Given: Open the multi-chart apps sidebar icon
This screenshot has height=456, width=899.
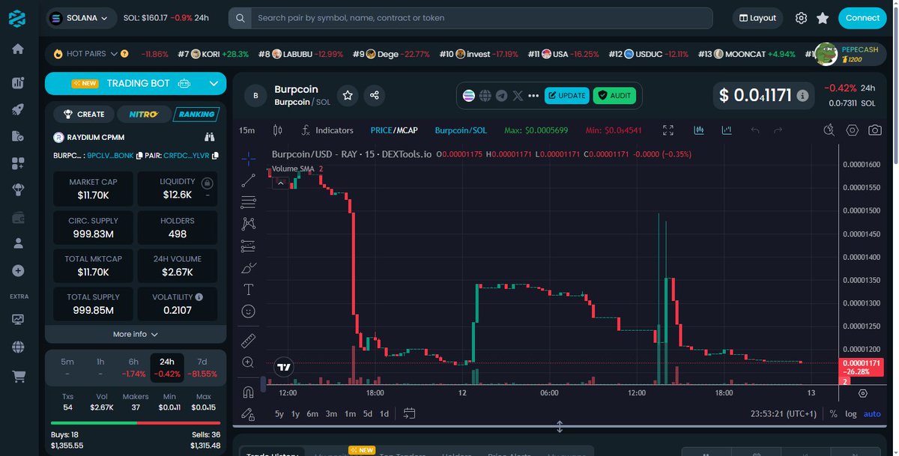Looking at the screenshot, I should coord(18,162).
